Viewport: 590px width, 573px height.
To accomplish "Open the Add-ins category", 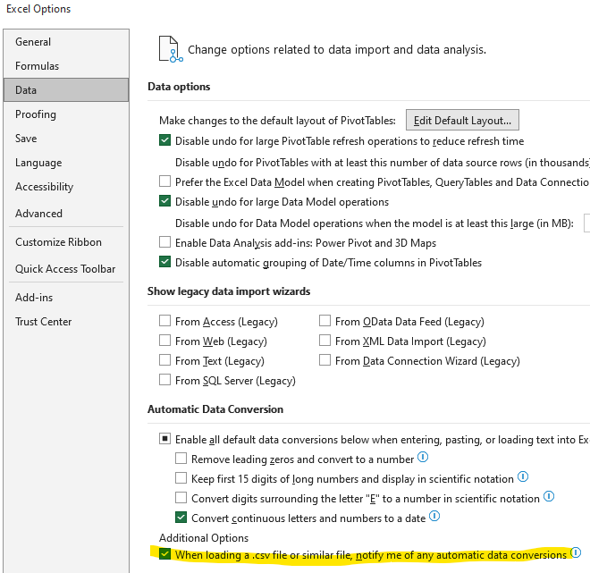I will (x=66, y=297).
